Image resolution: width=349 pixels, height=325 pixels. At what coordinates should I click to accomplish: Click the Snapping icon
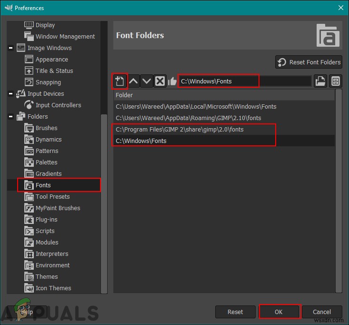29,82
